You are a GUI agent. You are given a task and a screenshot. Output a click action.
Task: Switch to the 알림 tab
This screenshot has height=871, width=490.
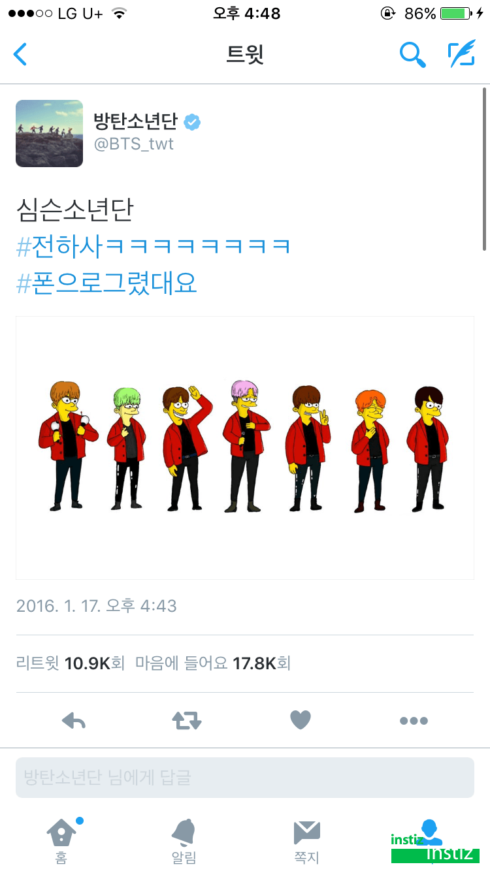coord(184,841)
